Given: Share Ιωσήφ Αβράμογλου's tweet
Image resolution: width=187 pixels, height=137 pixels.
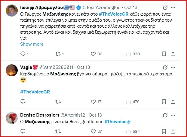Looking at the screenshot, I should tap(173, 54).
